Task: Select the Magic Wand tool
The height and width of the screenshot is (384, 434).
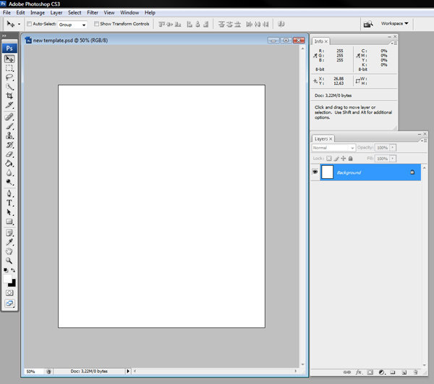Action: point(9,87)
